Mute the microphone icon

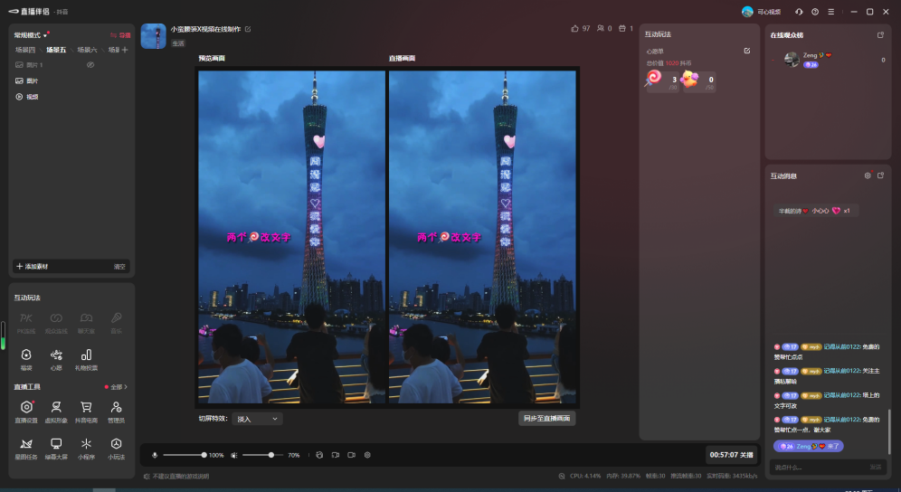[155, 455]
